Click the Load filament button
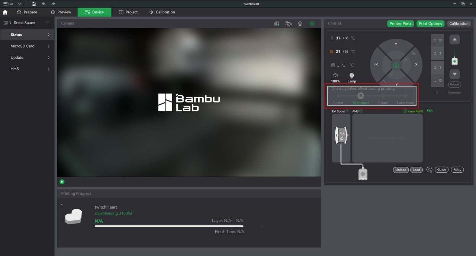Viewport: 476px width, 256px height. 416,170
